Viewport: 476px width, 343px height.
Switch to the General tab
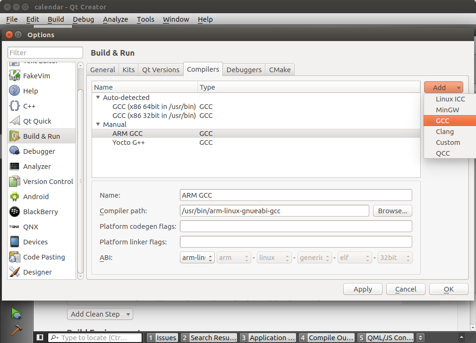coord(102,70)
